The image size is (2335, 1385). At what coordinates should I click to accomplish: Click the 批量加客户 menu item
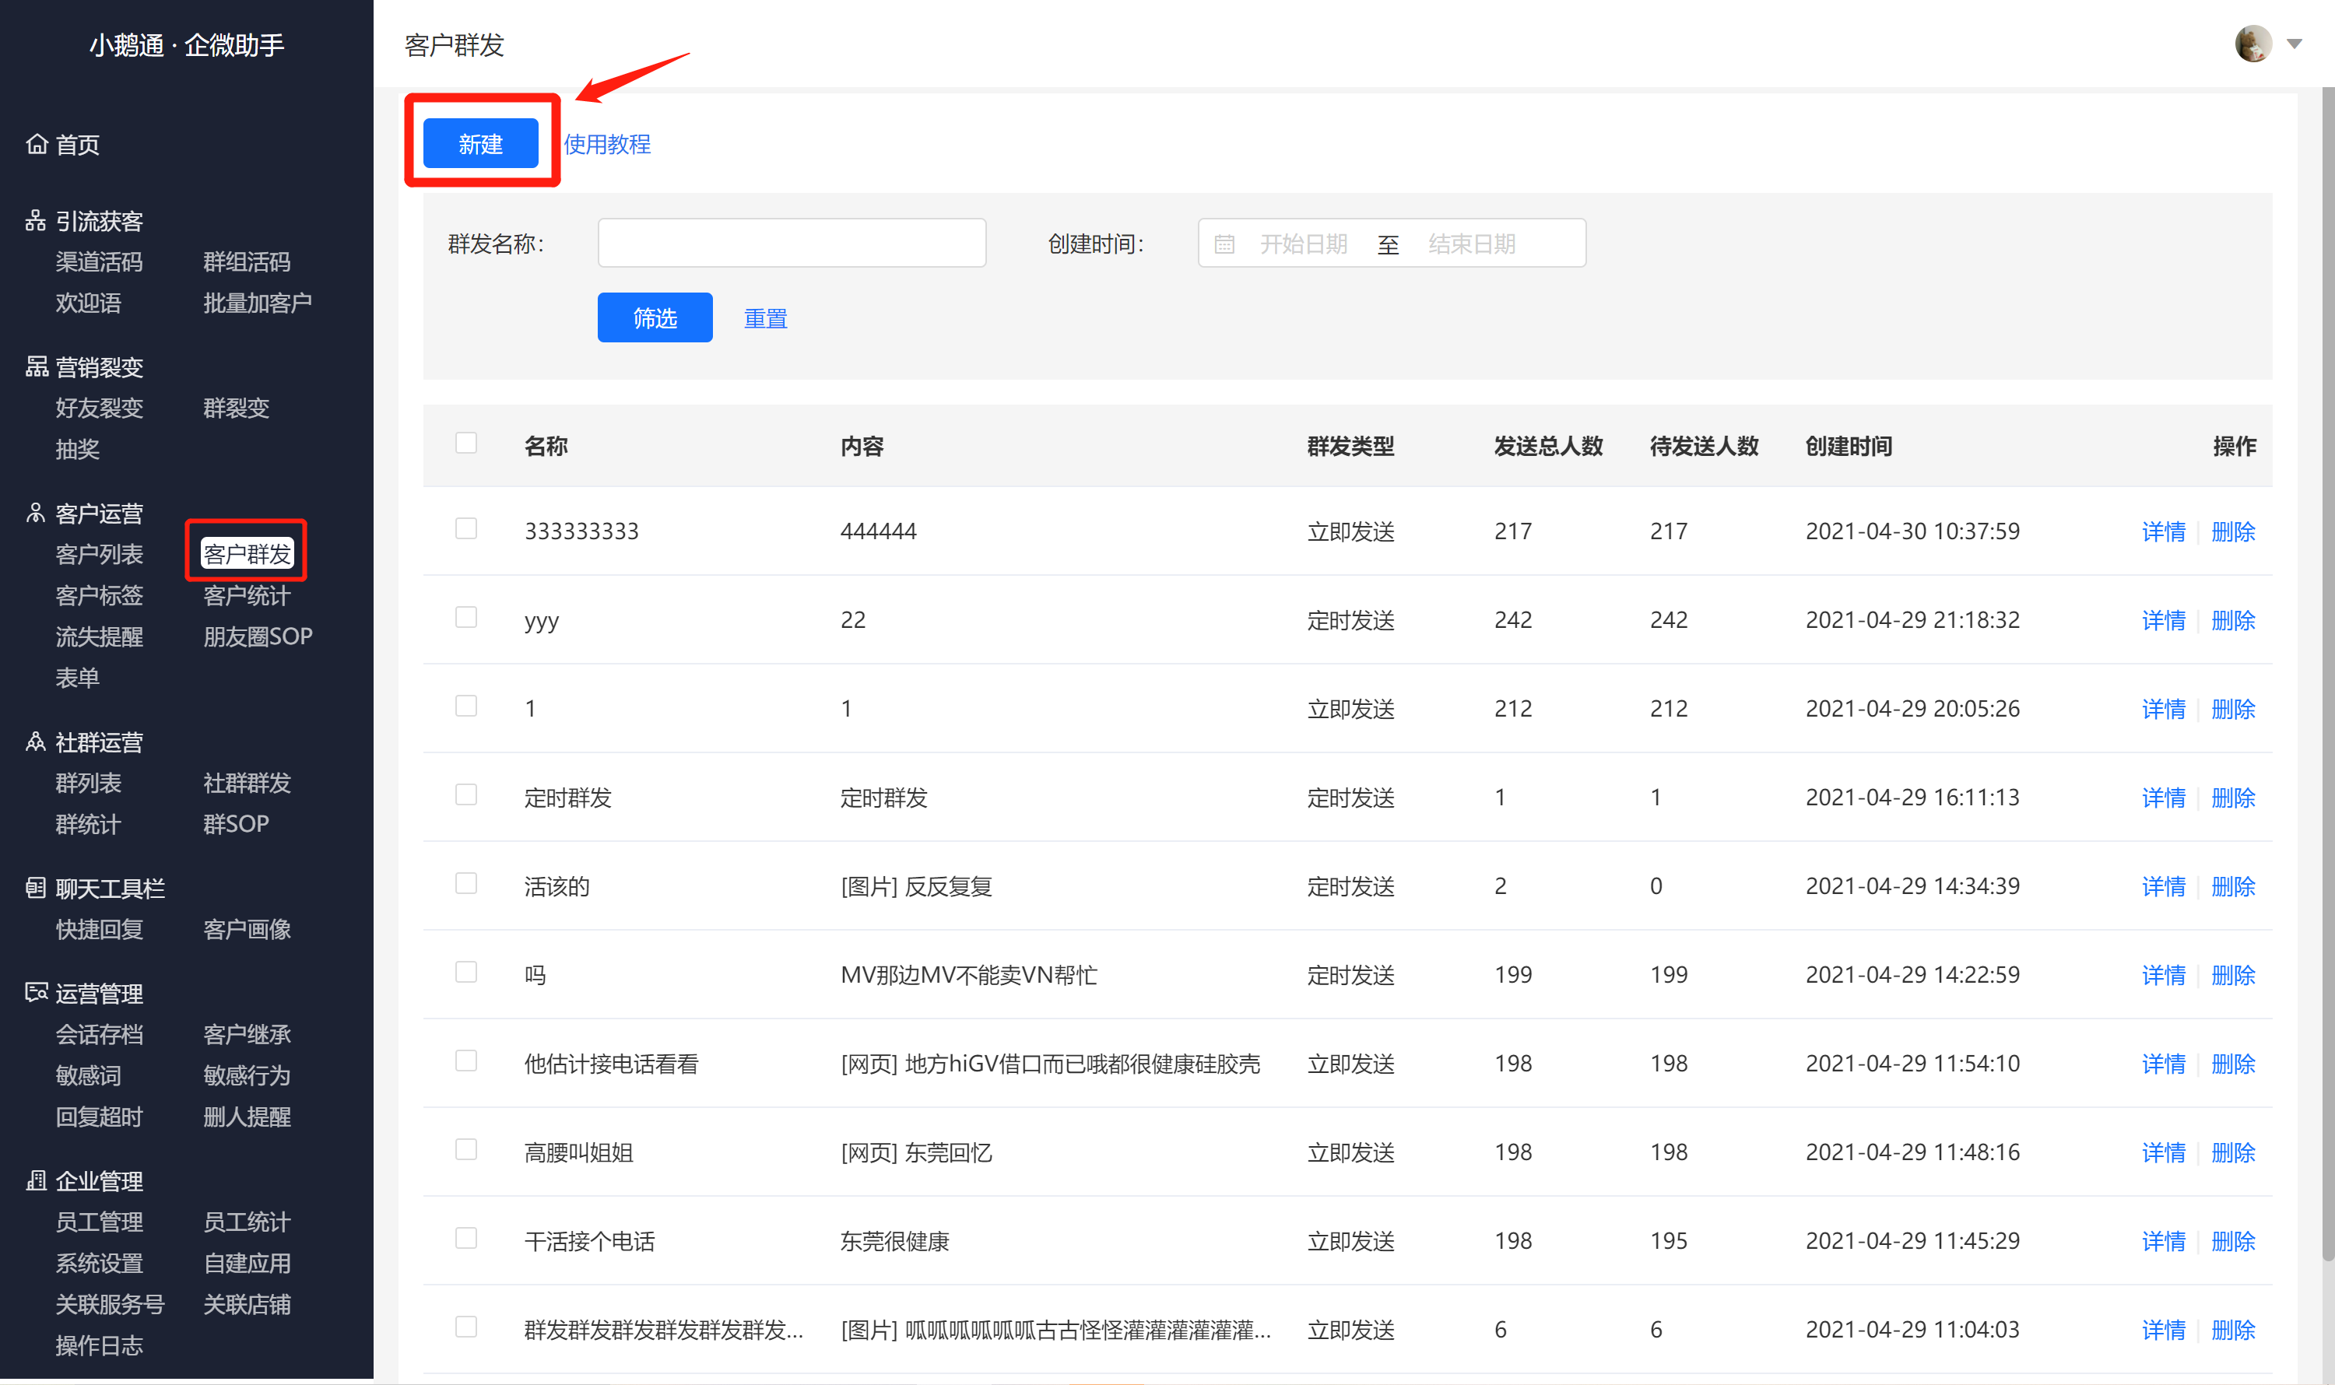[258, 303]
